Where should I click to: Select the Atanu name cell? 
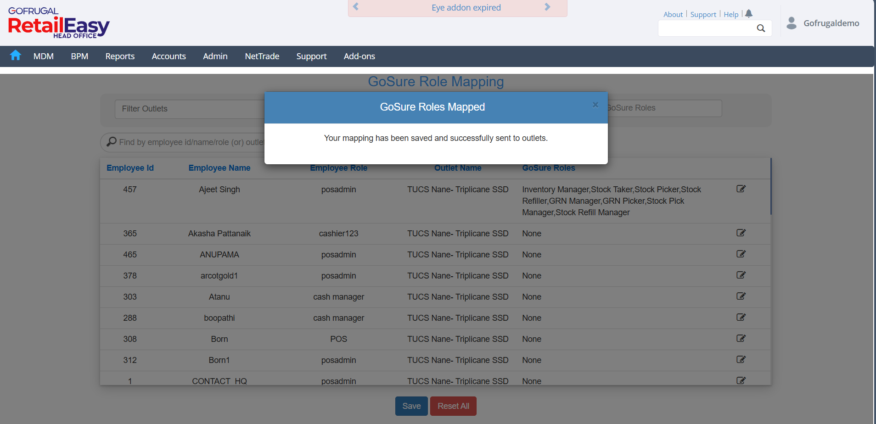click(x=219, y=297)
